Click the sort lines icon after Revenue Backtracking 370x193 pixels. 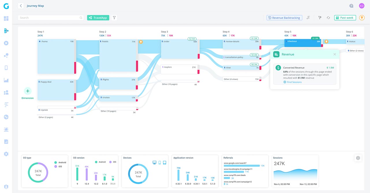[x=308, y=18]
